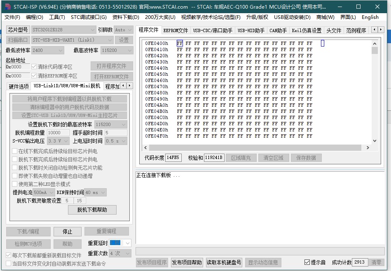391x271 pixels.
Task: Toggle 每次下载前都重新装载目标文件
Action: pyautogui.click(x=9, y=255)
